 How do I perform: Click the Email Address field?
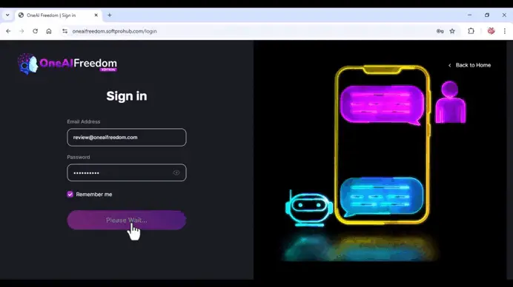coord(127,137)
